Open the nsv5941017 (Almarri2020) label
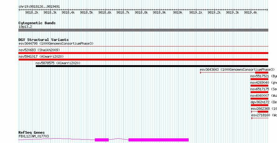This screenshot has width=277, height=143. (41, 56)
